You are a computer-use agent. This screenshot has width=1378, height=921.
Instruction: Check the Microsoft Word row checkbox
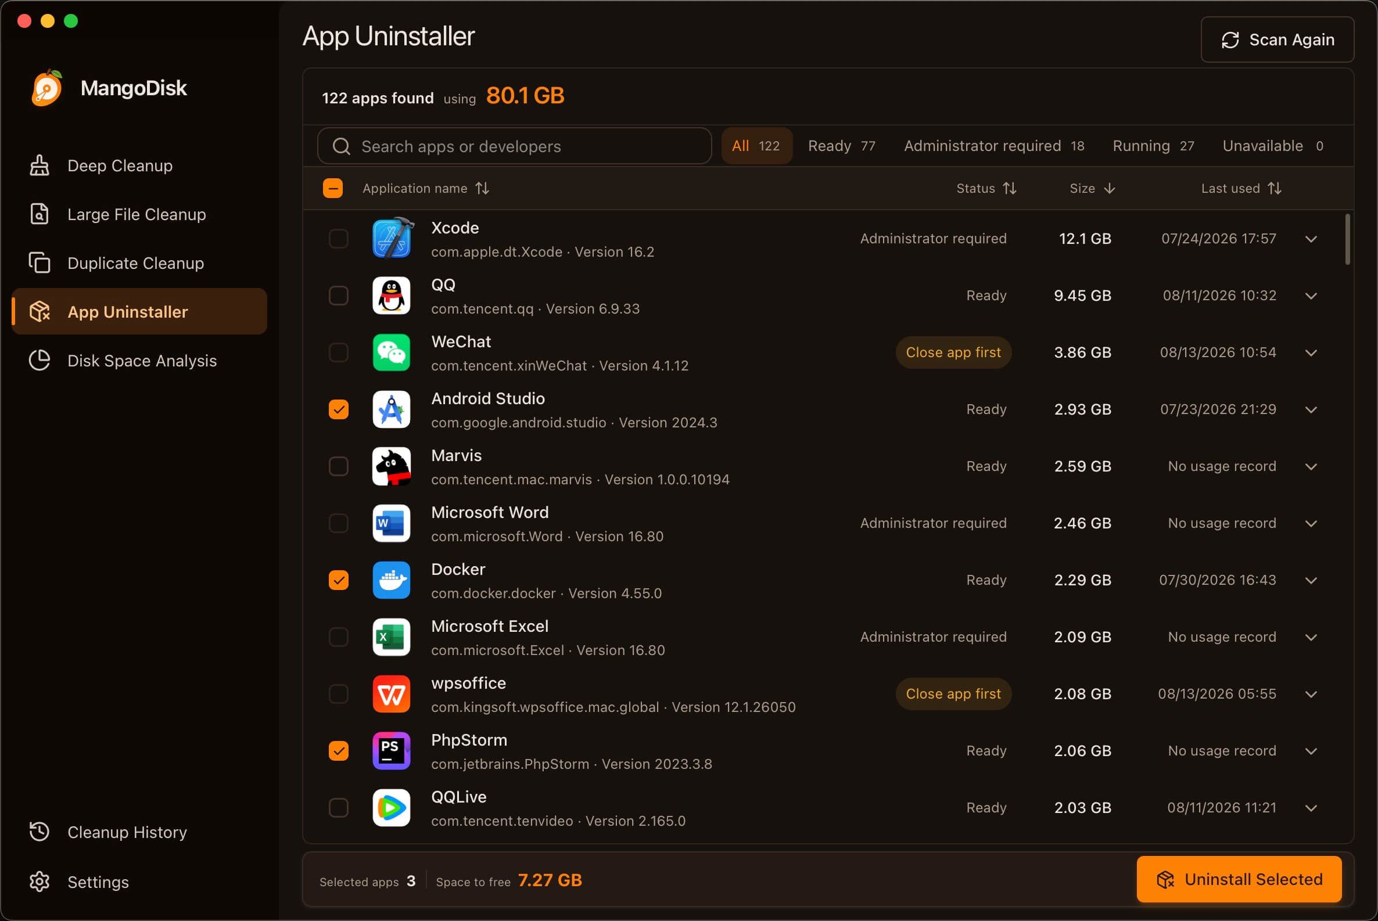pyautogui.click(x=339, y=523)
